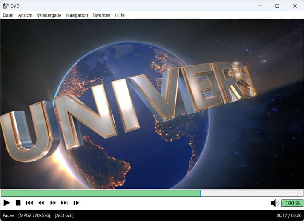Minimize the DVD player window

(x=261, y=6)
